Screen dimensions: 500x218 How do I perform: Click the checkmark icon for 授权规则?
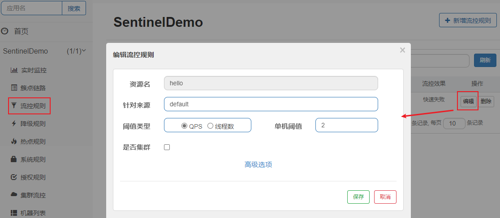[14, 177]
